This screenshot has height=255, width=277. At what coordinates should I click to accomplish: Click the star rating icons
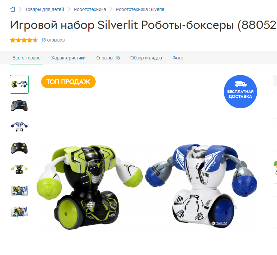click(x=24, y=40)
